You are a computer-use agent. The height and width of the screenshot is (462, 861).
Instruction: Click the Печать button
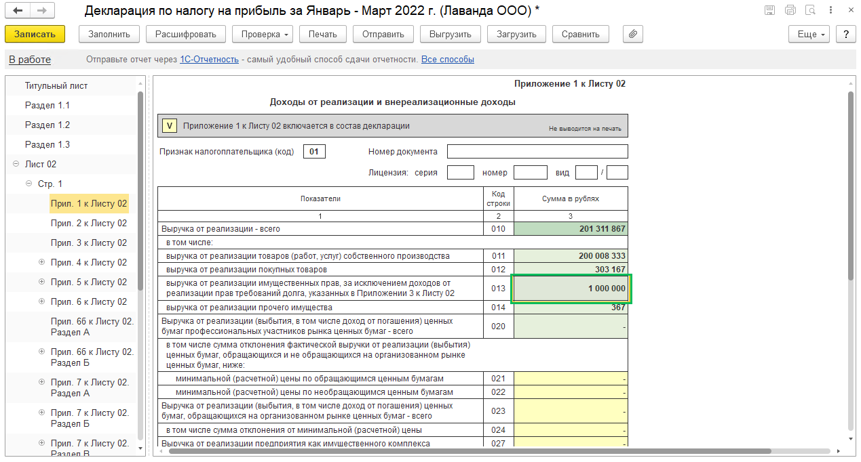(x=322, y=34)
